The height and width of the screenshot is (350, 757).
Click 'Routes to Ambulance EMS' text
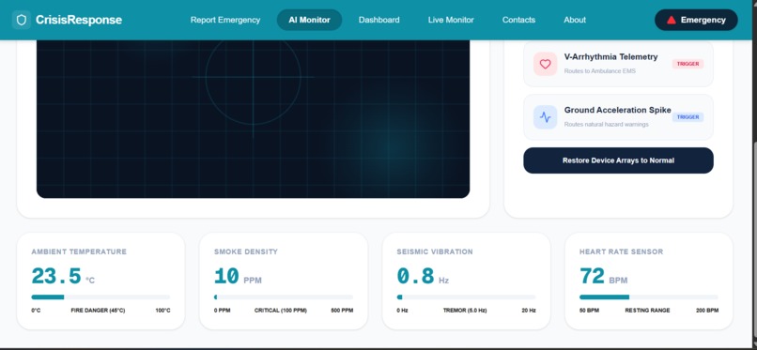(599, 71)
